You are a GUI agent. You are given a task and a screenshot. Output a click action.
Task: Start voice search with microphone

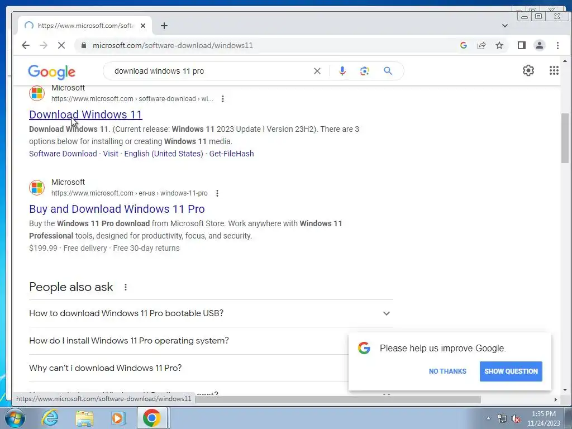342,71
